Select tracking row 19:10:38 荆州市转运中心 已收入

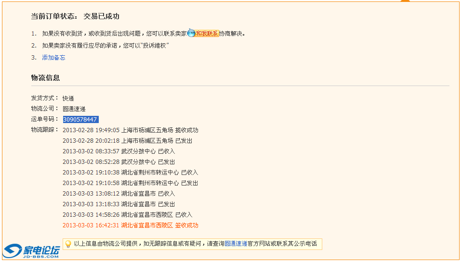pyautogui.click(x=130, y=173)
